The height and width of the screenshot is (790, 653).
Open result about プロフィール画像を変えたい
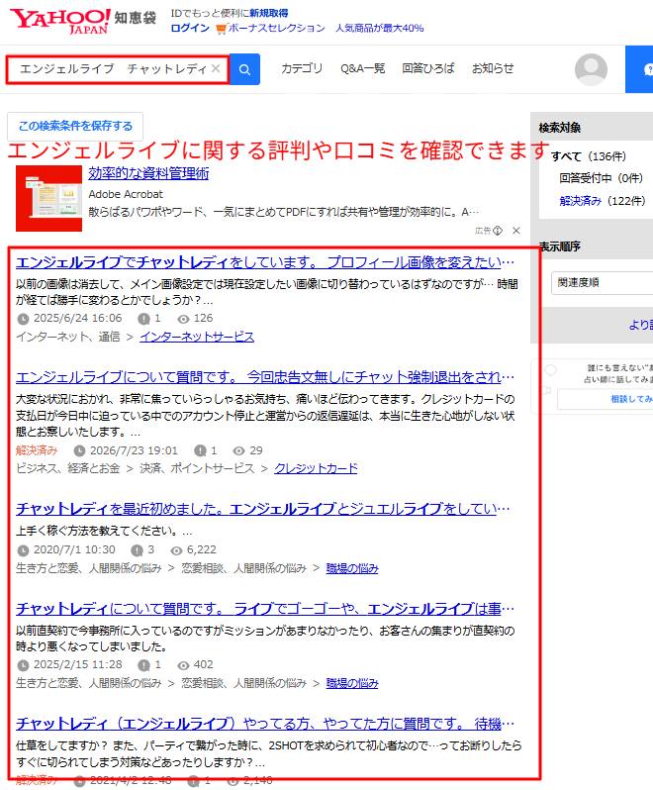265,262
